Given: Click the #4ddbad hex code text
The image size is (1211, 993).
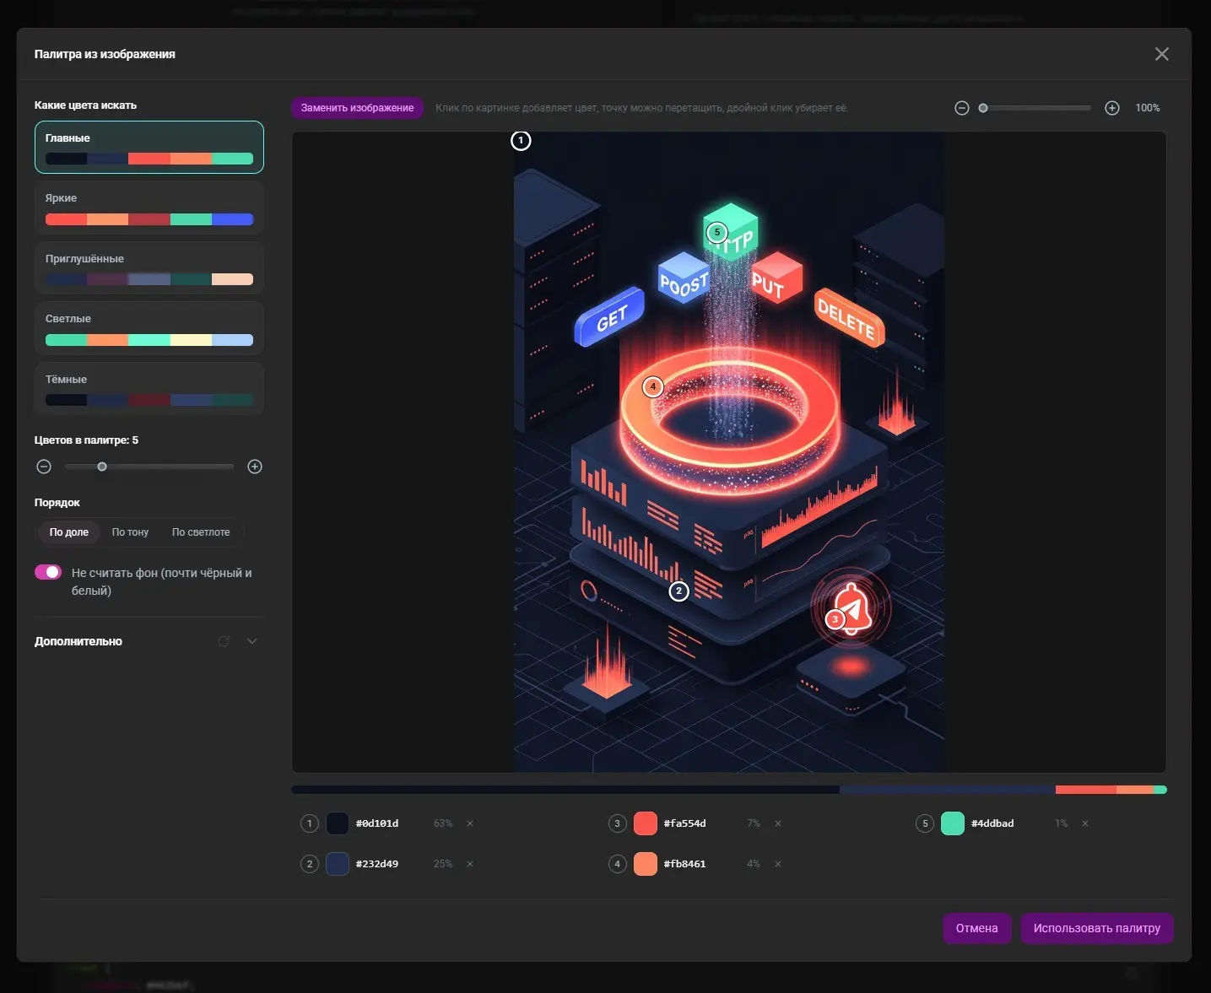Looking at the screenshot, I should coord(992,823).
